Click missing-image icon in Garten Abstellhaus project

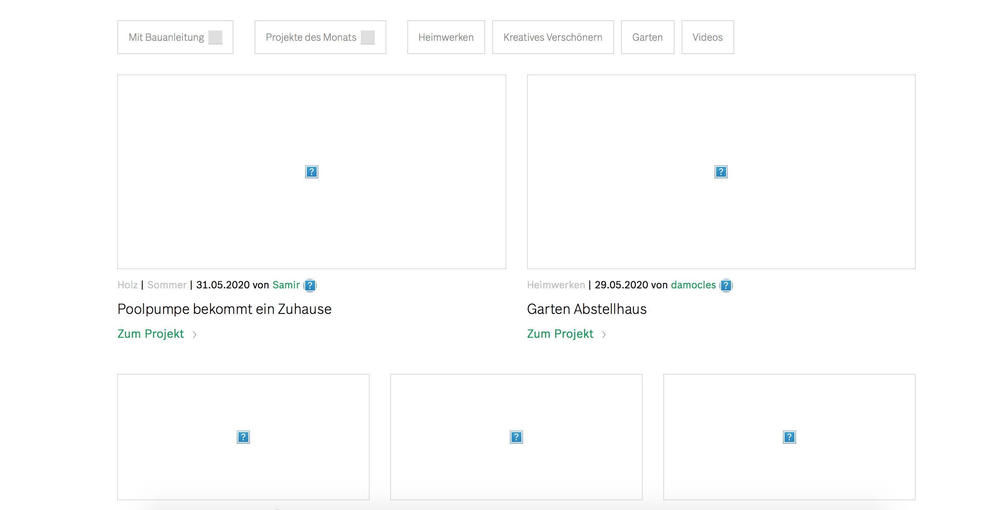coord(721,172)
